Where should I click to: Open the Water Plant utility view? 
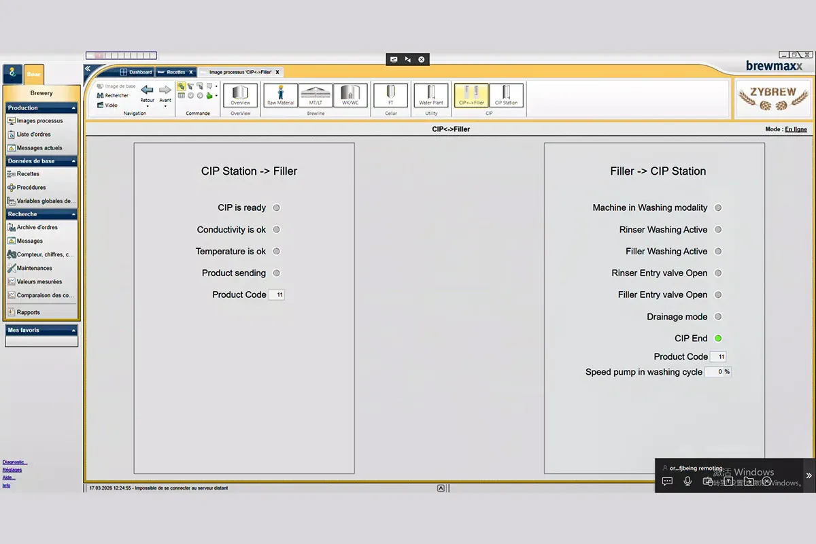click(x=431, y=95)
